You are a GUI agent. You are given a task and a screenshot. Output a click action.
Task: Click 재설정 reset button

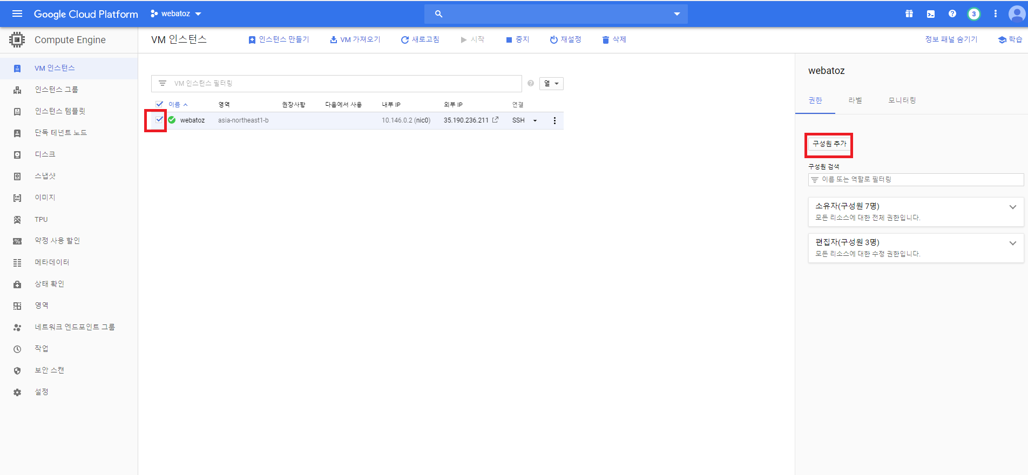pos(565,39)
